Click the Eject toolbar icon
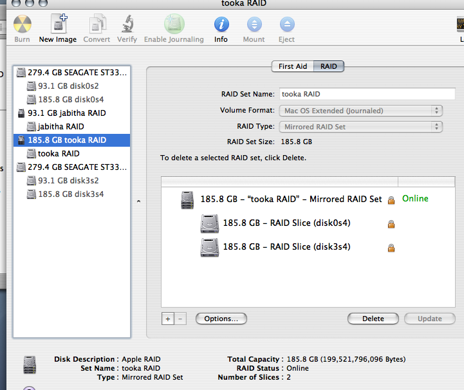This screenshot has width=464, height=390. point(287,24)
